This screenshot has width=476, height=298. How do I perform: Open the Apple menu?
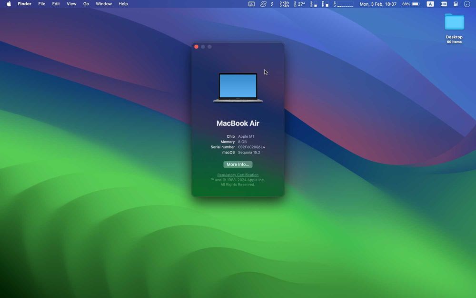(x=9, y=4)
